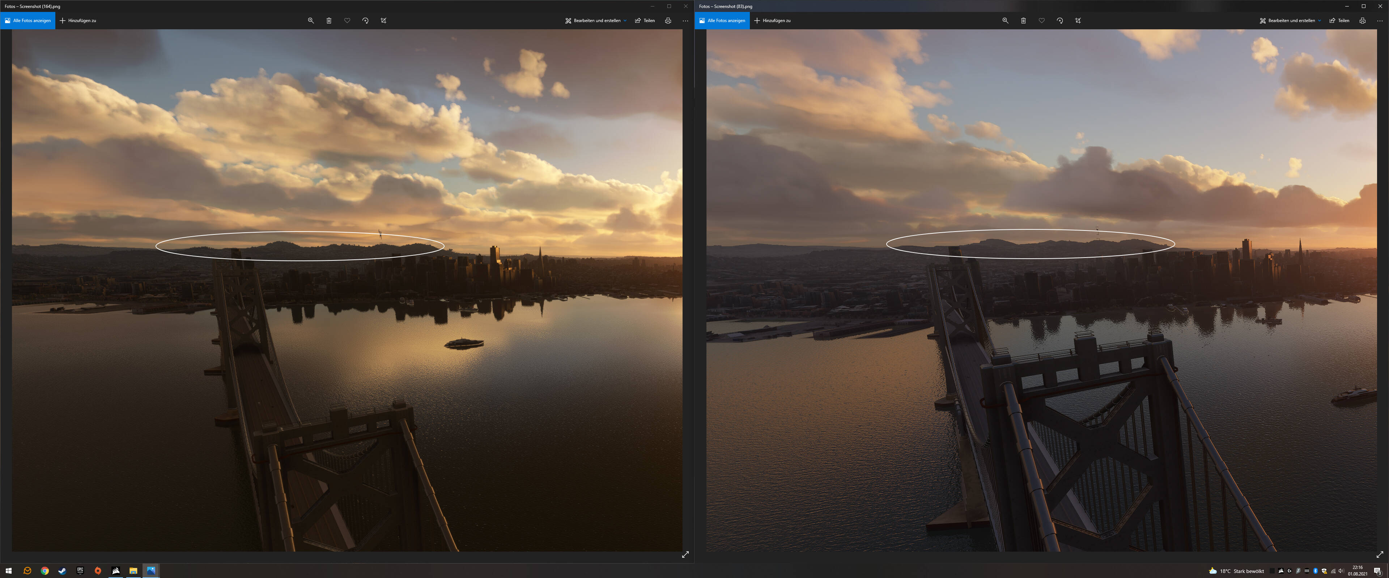Delete Screenshot (164) with trash icon
This screenshot has height=578, width=1389.
pos(329,21)
